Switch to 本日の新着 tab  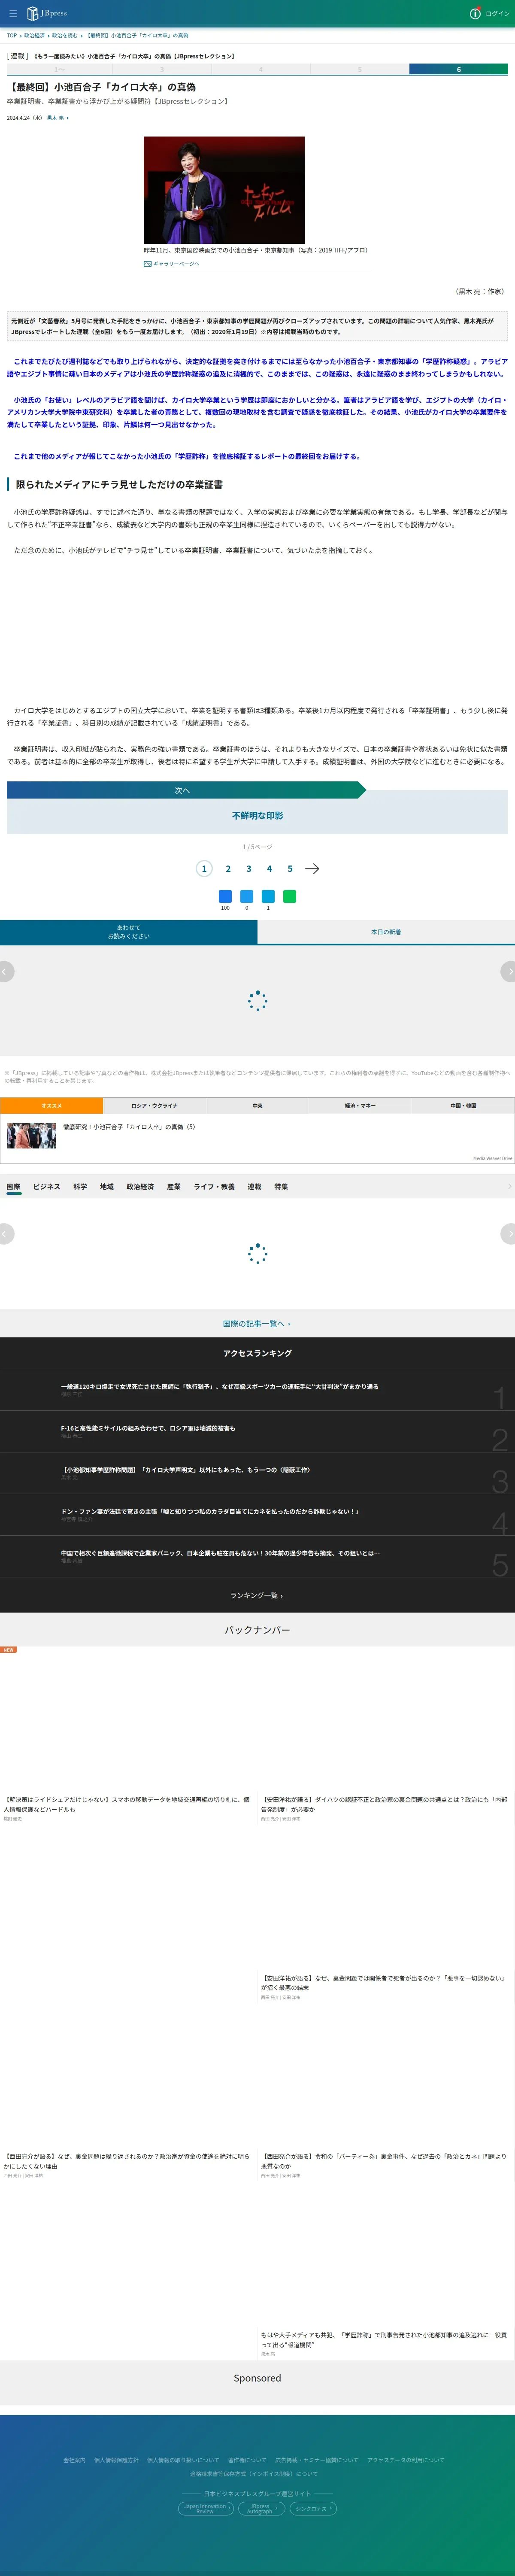tap(386, 932)
